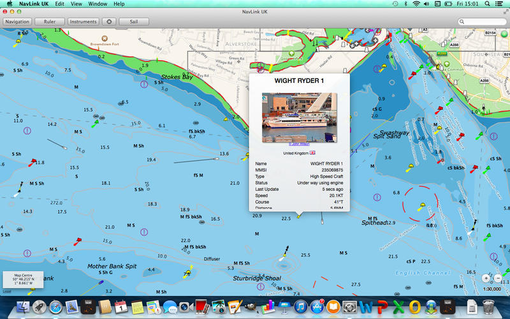The image size is (510, 319).
Task: Click the Stokes Bay map label
Action: [177, 77]
